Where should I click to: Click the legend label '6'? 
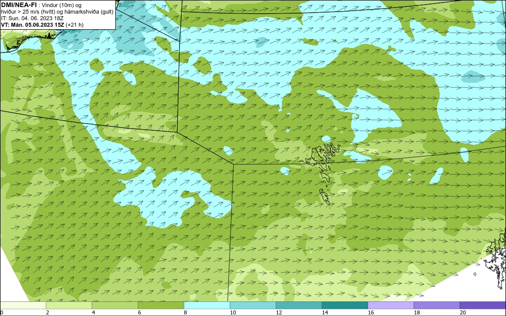(x=140, y=312)
